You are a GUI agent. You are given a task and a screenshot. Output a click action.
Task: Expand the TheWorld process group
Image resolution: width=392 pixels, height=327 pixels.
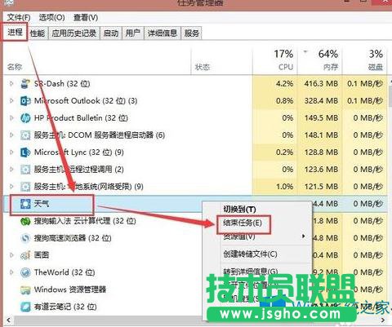pos(11,272)
